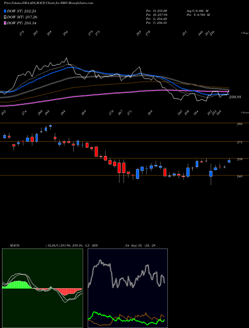Click the last blue candlestick near 258
This screenshot has height=328, width=249.
tap(229, 161)
